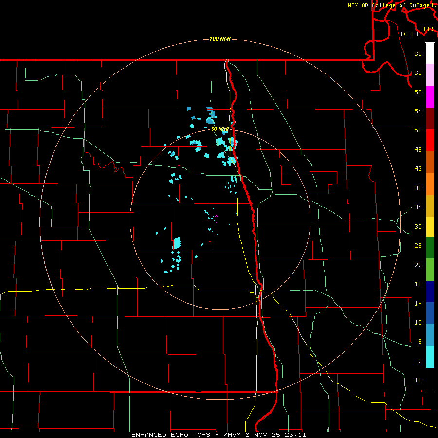438x438 pixels.
Task: Click the white swatch atop the legend
Action: (x=430, y=54)
